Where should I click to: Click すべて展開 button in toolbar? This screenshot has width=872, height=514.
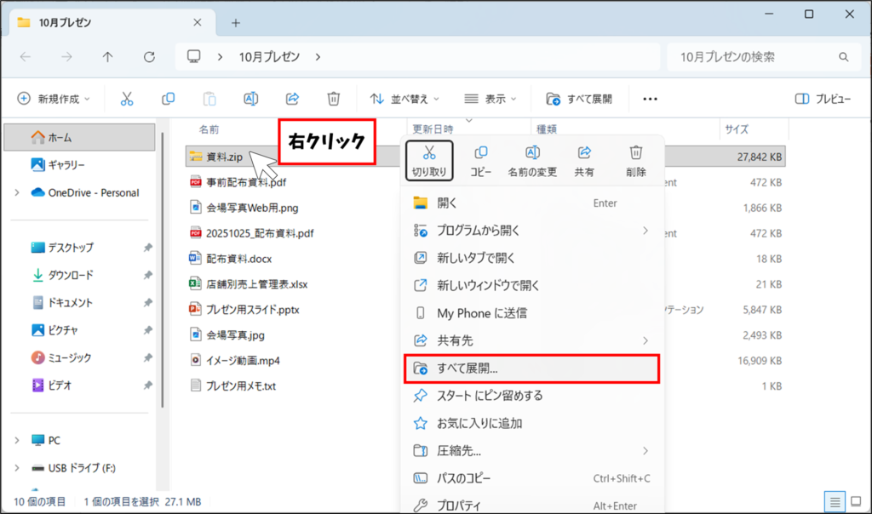coord(579,99)
